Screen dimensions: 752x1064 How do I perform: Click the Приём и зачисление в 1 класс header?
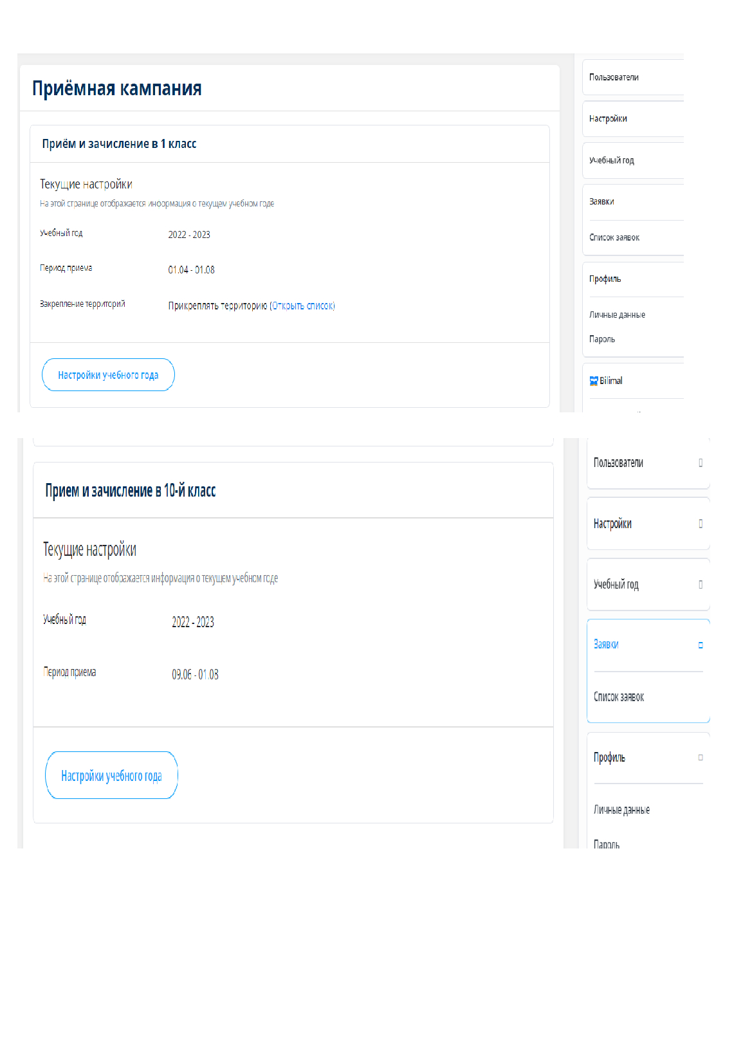(x=119, y=144)
